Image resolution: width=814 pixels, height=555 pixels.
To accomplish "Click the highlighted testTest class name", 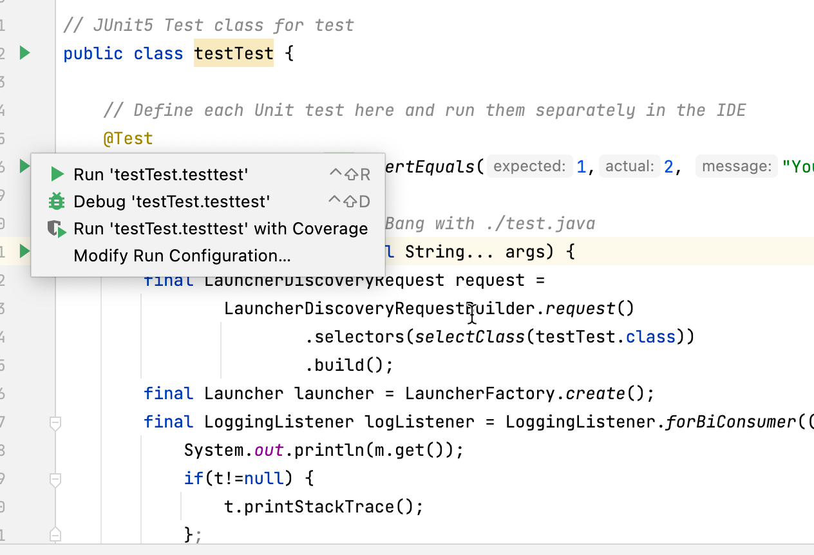I will 234,53.
